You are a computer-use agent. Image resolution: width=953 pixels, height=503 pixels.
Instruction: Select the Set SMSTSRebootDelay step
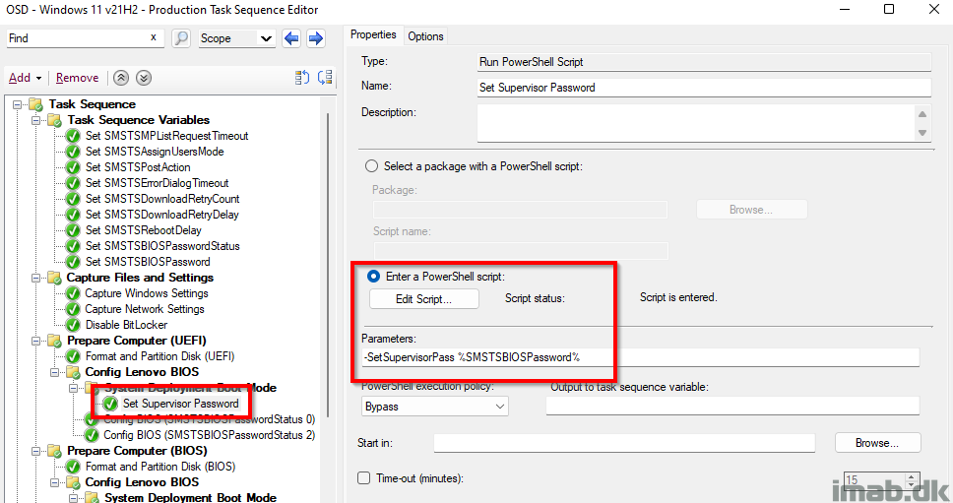[x=144, y=230]
